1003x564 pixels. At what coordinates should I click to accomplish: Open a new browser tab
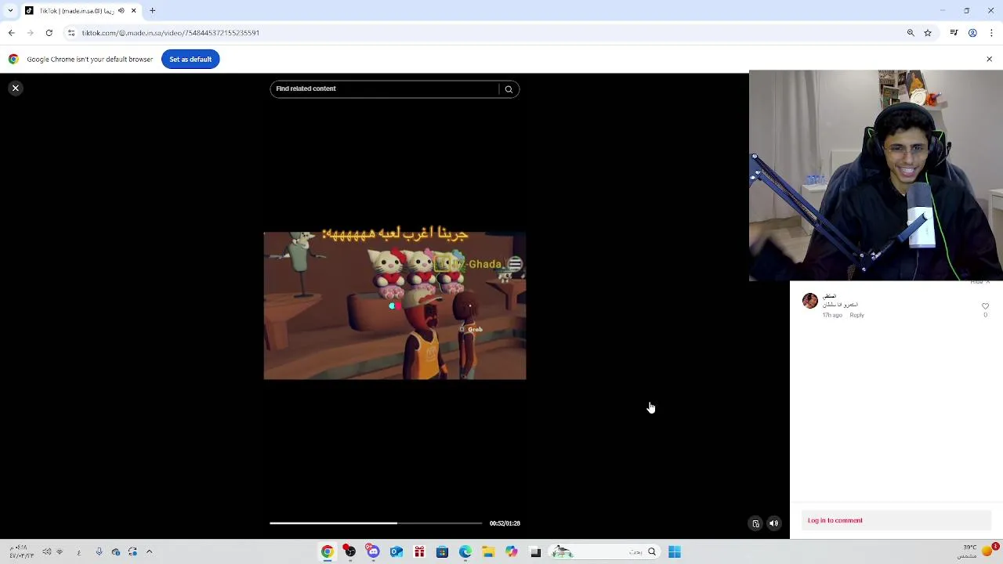153,11
